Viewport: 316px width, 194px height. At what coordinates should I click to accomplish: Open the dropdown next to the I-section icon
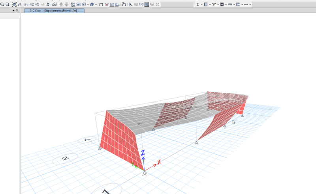202,4
